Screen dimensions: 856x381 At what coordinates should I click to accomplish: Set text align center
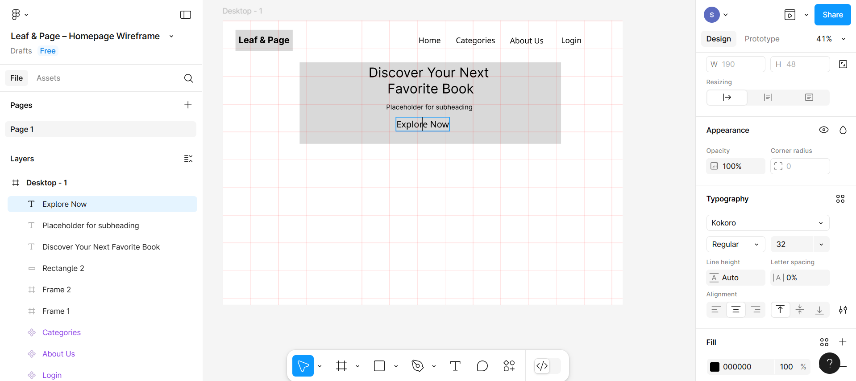736,310
